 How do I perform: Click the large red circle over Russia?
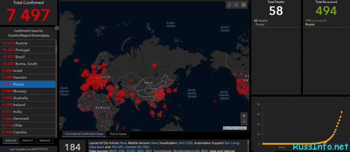(x=154, y=65)
